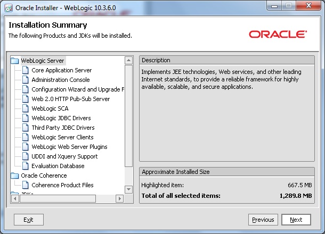Click the Evaluation Database document icon
The image size is (325, 234).
click(25, 166)
